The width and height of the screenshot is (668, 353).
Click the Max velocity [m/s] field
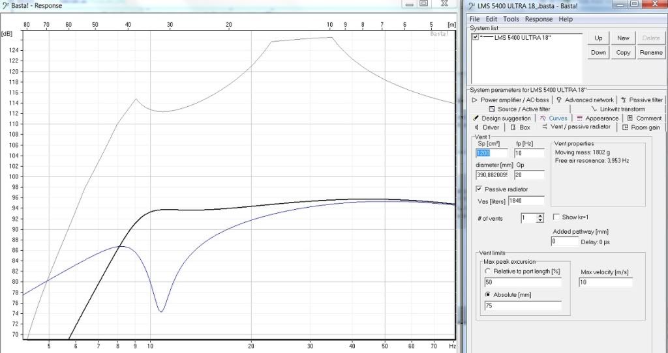tap(606, 282)
